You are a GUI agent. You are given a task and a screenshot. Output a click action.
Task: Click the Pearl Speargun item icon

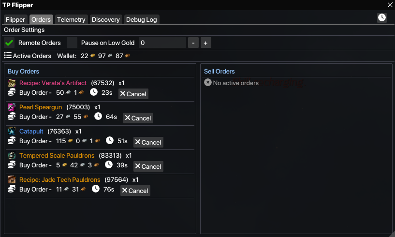click(x=12, y=107)
